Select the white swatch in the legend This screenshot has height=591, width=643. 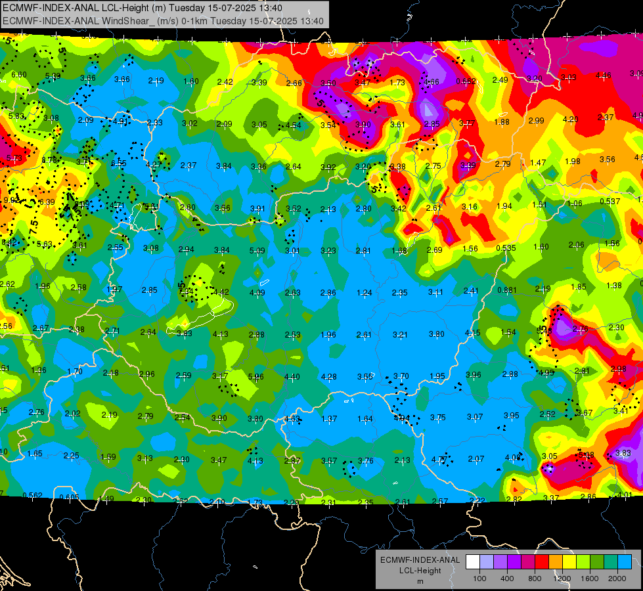473,561
